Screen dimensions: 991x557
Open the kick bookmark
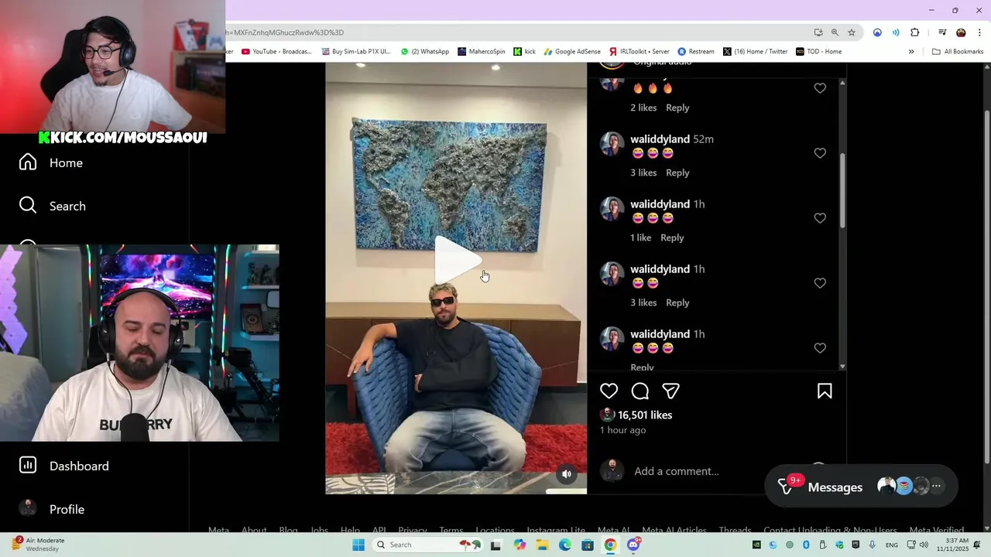[x=524, y=52]
